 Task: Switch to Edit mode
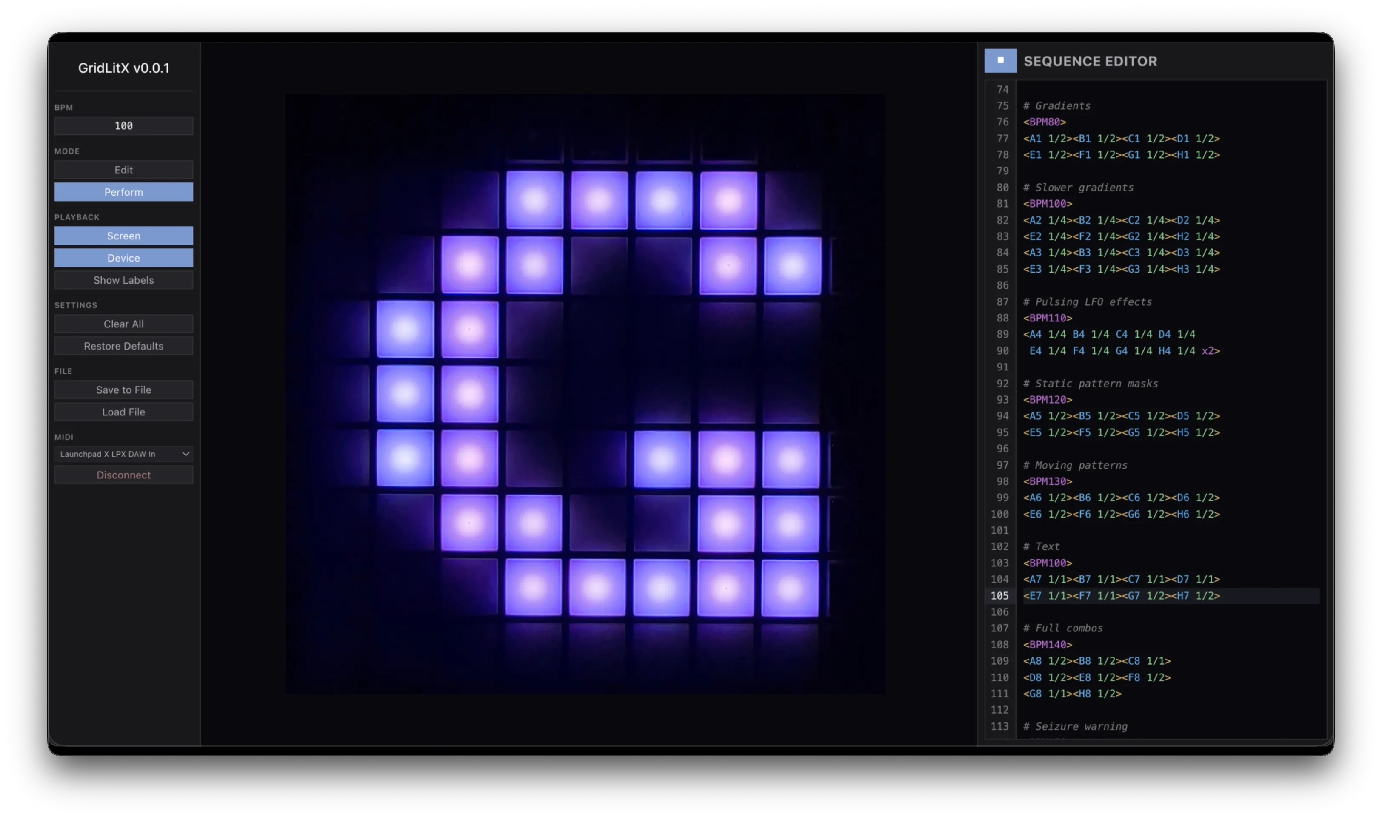click(x=124, y=170)
